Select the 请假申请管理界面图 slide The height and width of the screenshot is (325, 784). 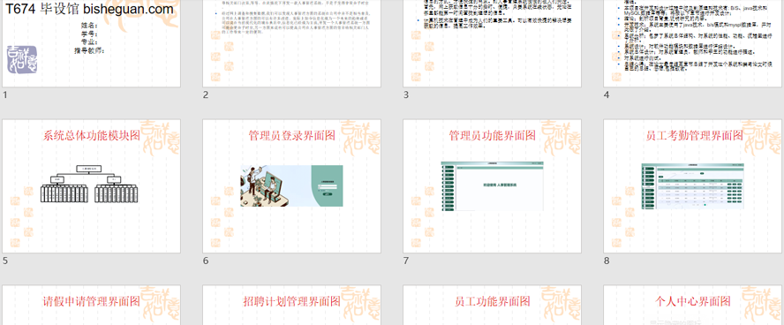pos(92,305)
